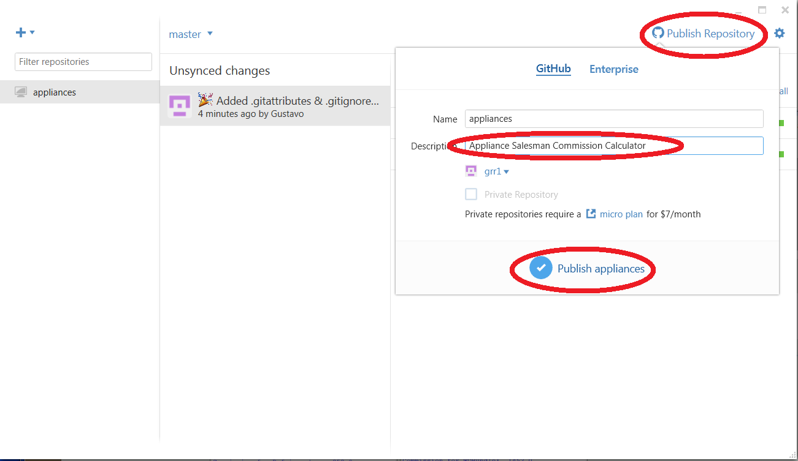Click the computer icon beside appliances

tap(21, 92)
